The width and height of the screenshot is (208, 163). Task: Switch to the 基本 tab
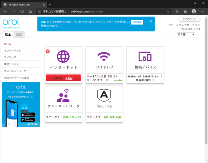[x=8, y=35]
